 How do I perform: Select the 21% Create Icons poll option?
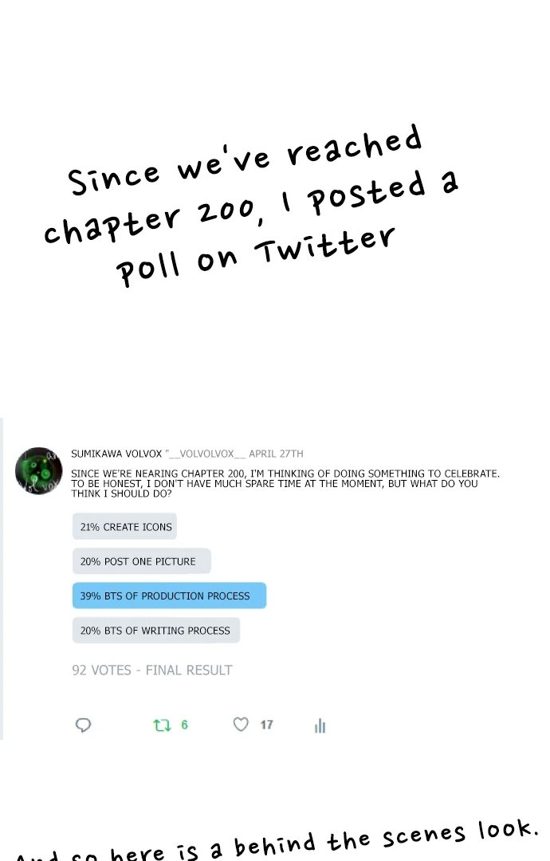tap(124, 527)
